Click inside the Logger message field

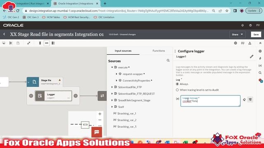pyautogui.click(x=210, y=101)
